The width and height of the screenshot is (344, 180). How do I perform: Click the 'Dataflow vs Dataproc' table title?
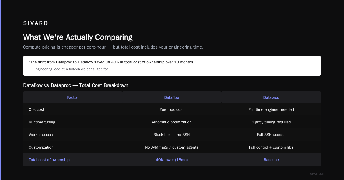pyautogui.click(x=76, y=85)
